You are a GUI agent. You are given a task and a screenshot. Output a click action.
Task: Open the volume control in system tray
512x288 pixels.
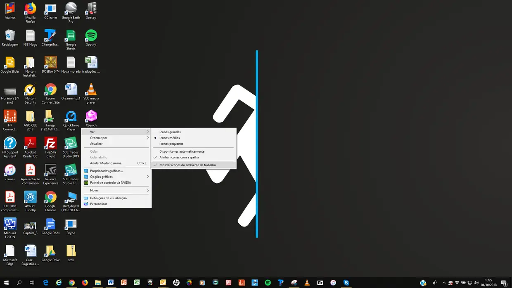pos(476,283)
